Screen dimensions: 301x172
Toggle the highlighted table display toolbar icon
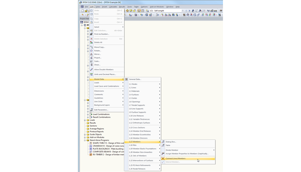coord(139,11)
